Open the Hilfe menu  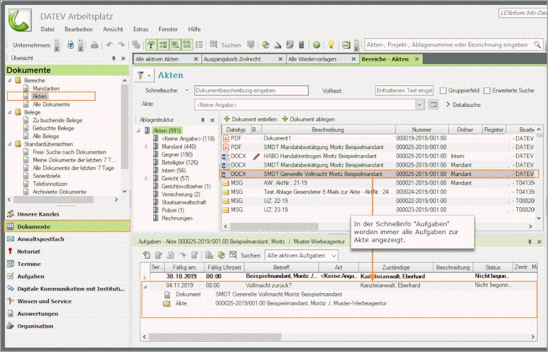click(194, 29)
